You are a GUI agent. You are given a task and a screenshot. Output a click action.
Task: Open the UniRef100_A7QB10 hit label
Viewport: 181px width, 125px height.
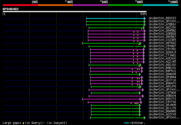162,25
